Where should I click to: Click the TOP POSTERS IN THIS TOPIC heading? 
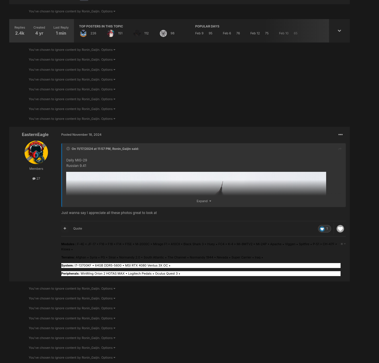[x=101, y=26]
